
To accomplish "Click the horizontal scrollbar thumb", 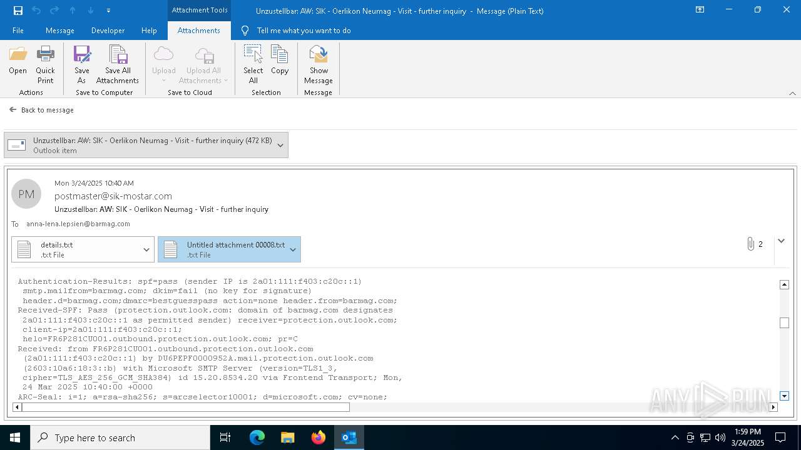I will coord(186,407).
